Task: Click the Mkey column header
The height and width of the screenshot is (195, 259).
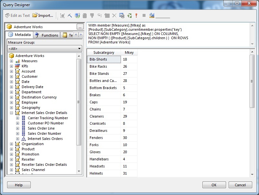Action: point(129,52)
